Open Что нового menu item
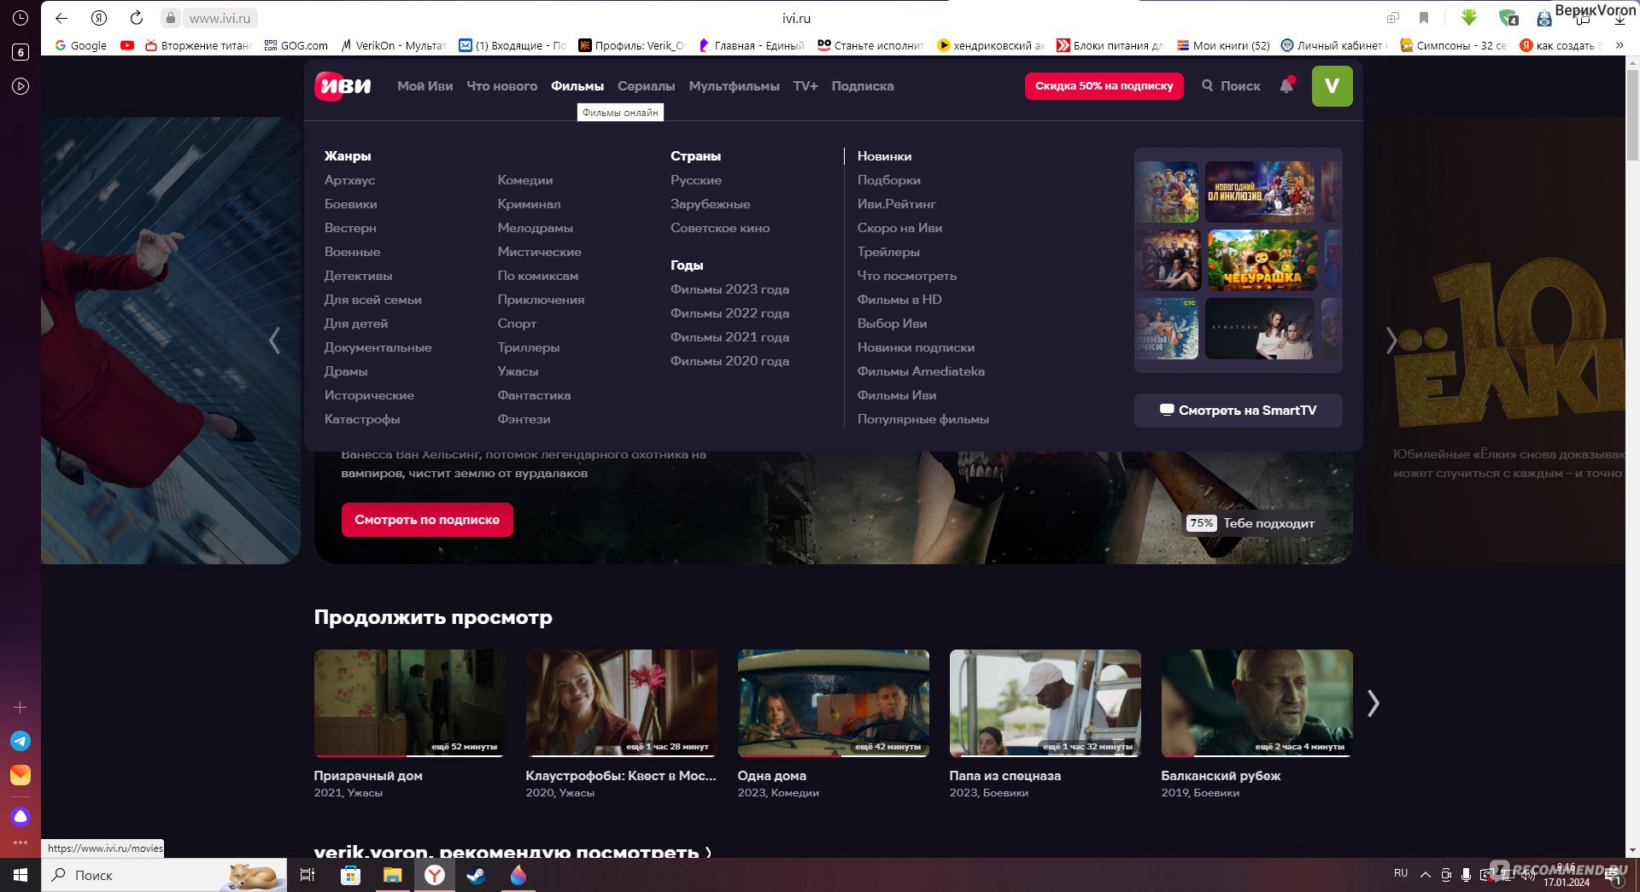 (x=501, y=86)
